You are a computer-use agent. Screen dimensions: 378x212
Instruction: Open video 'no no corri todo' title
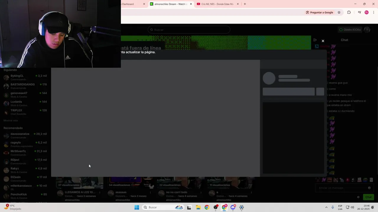(x=177, y=192)
